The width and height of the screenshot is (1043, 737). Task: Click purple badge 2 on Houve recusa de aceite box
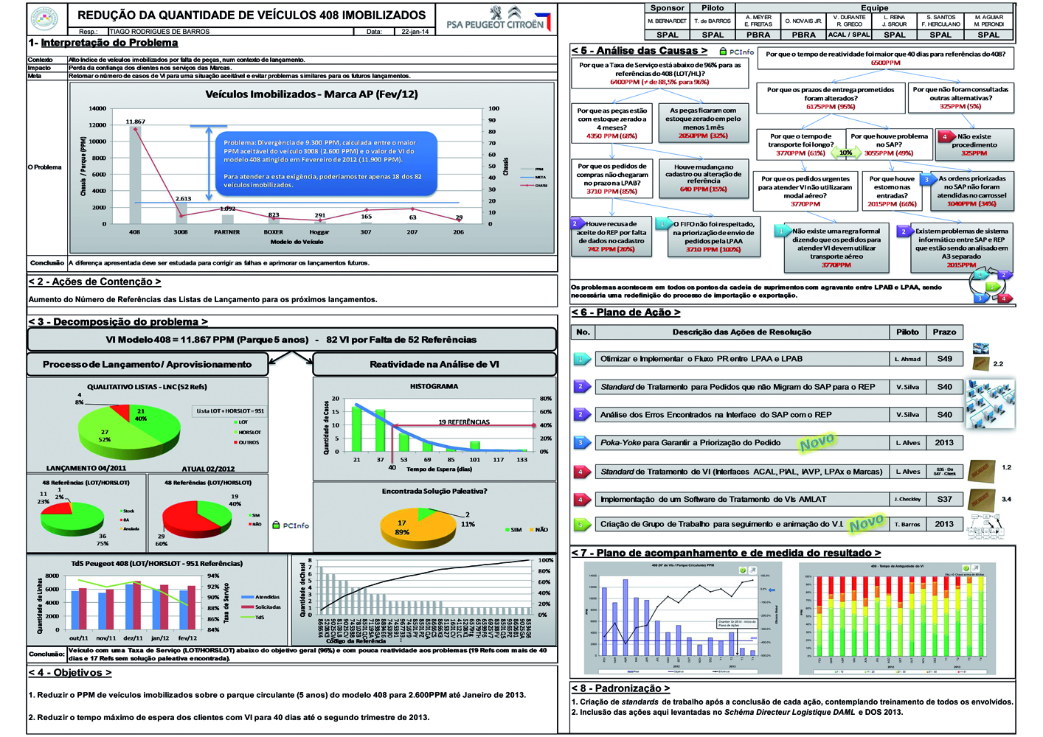point(576,223)
